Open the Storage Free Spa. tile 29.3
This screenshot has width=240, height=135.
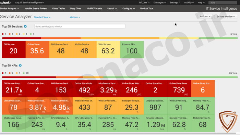click(132, 106)
